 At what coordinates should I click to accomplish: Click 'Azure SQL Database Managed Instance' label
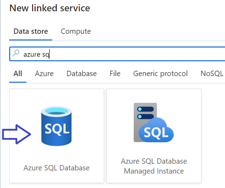pos(154,166)
